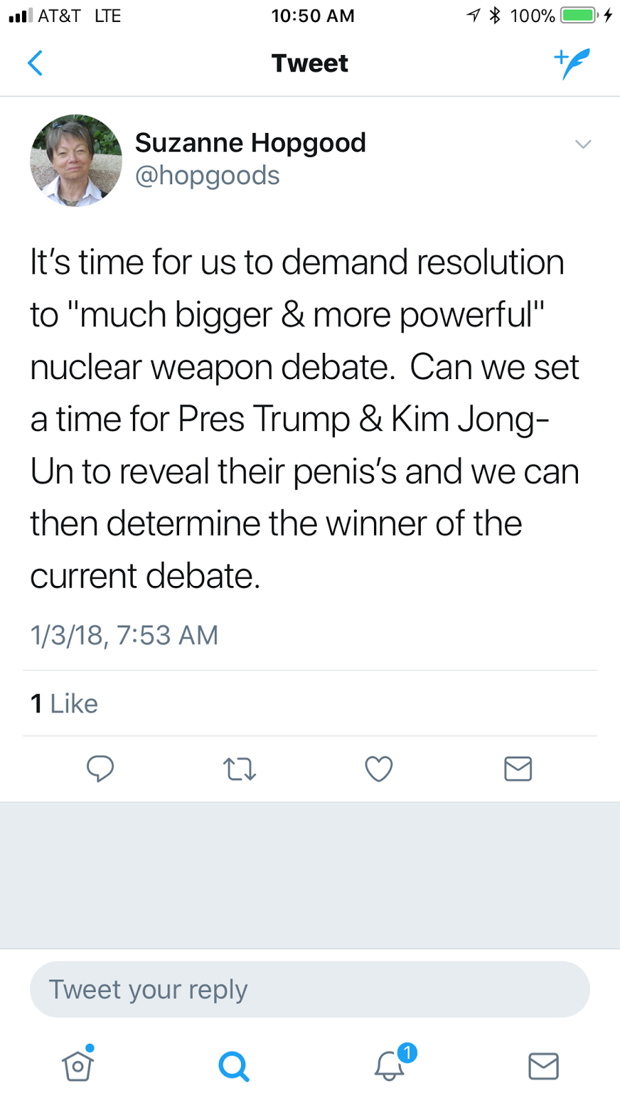Tap the battery indicator in status bar
Image resolution: width=620 pixels, height=1103 pixels.
coord(579,15)
